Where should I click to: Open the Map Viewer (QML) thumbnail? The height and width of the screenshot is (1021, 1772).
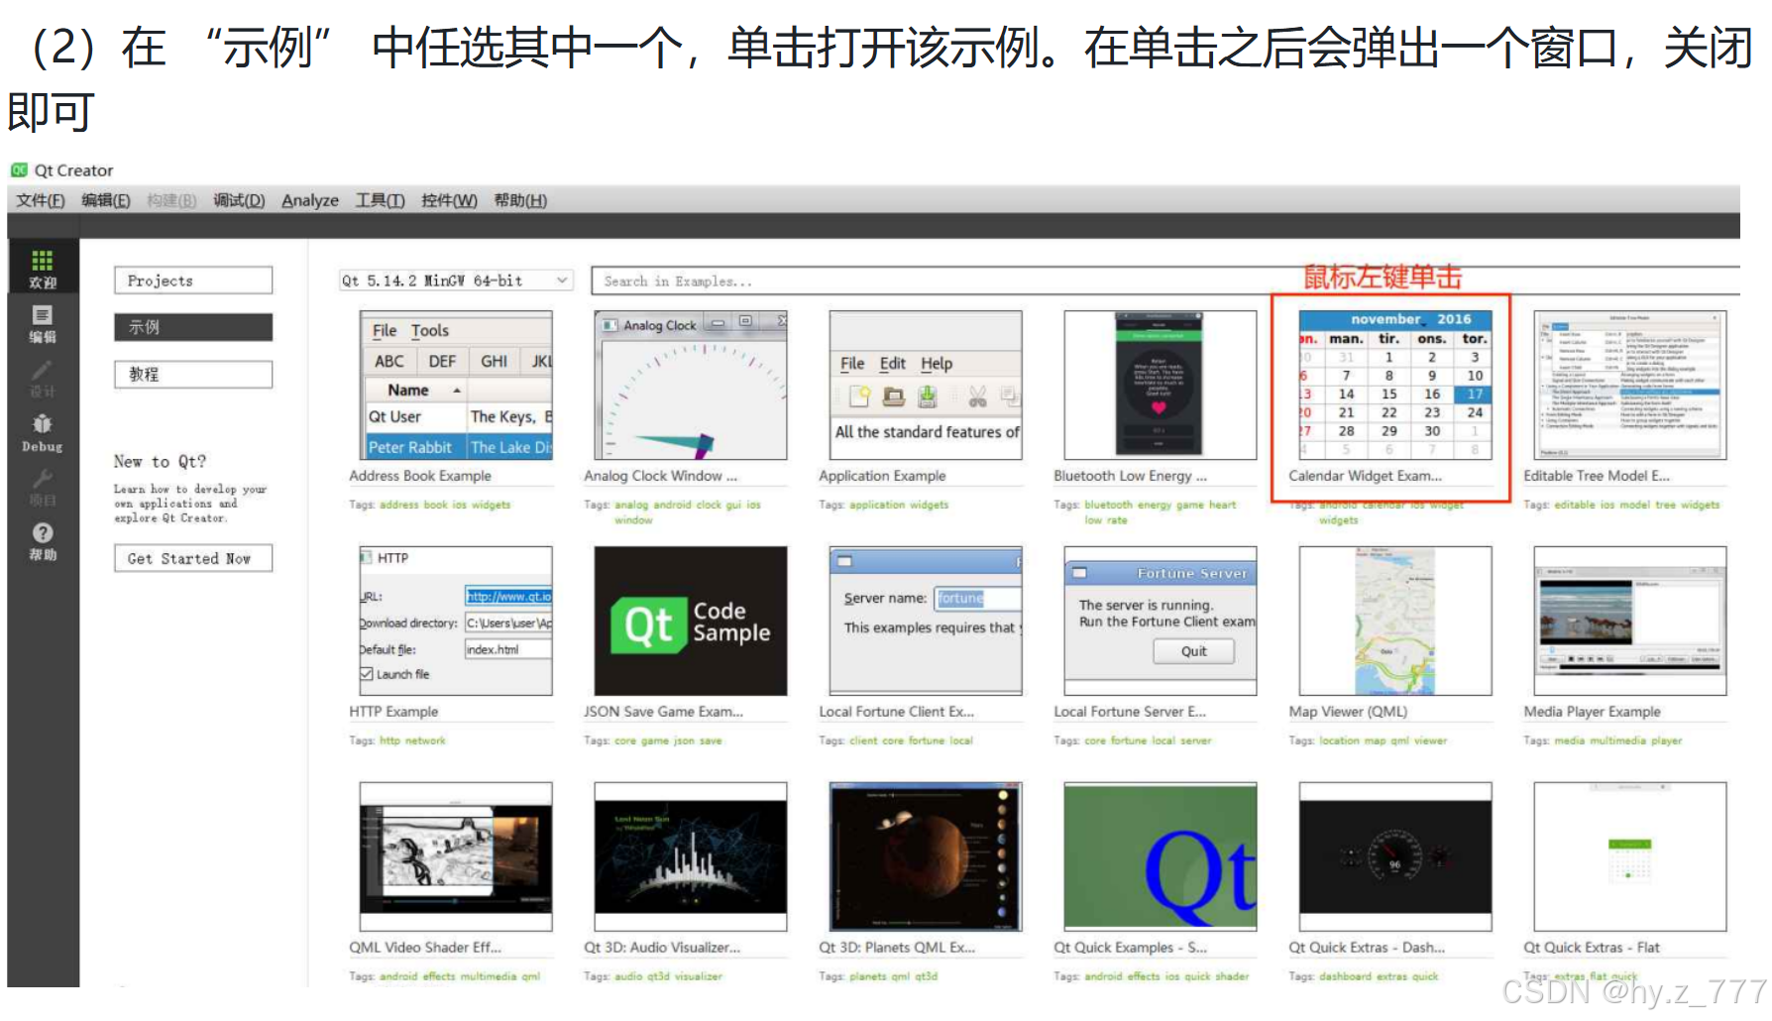click(x=1395, y=621)
